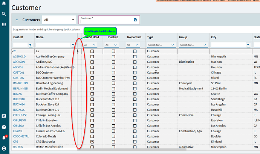
Task: Sort by the Cust. ID column header
Action: (x=18, y=37)
